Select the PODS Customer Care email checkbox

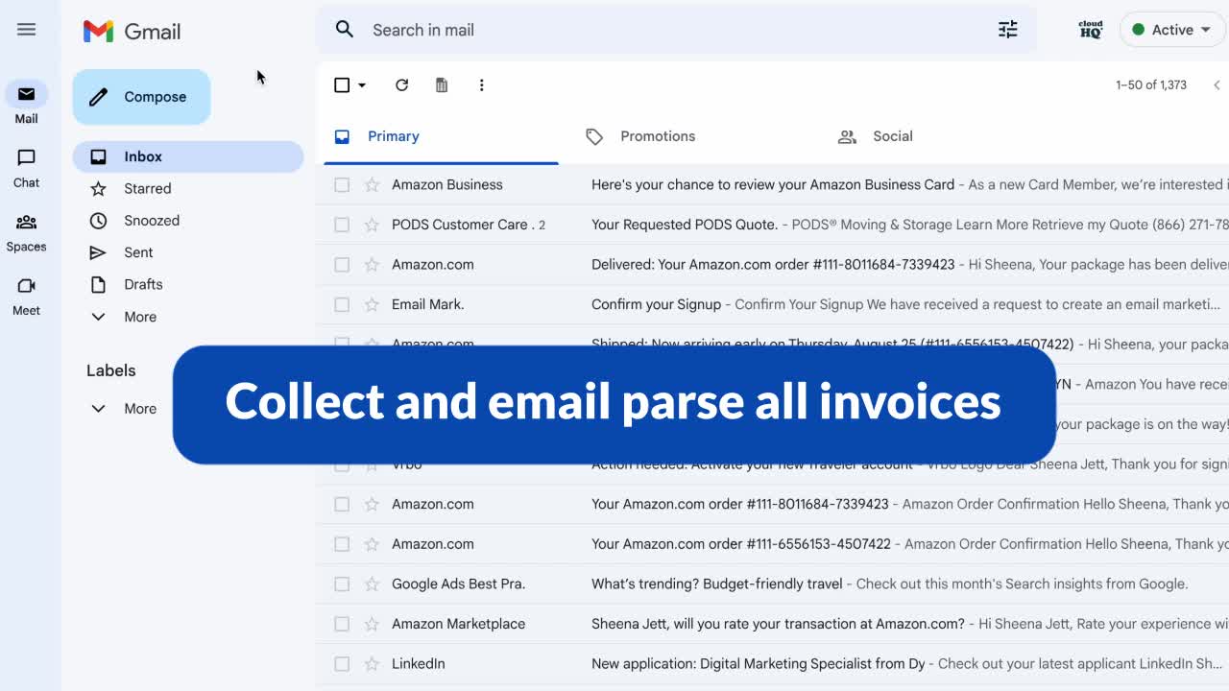pos(342,225)
